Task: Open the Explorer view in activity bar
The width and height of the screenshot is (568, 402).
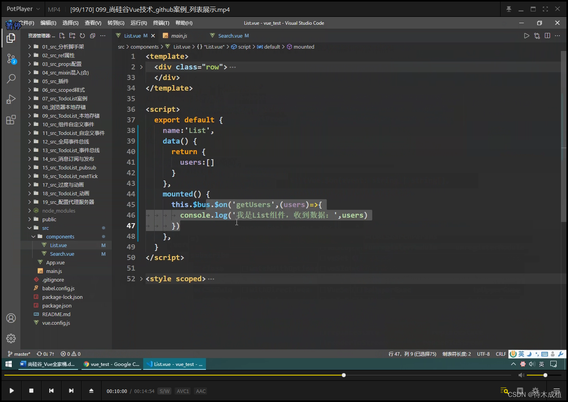Action: click(x=11, y=38)
